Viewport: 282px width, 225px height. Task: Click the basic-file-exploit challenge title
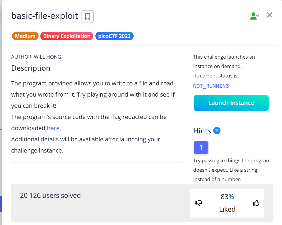pos(45,16)
